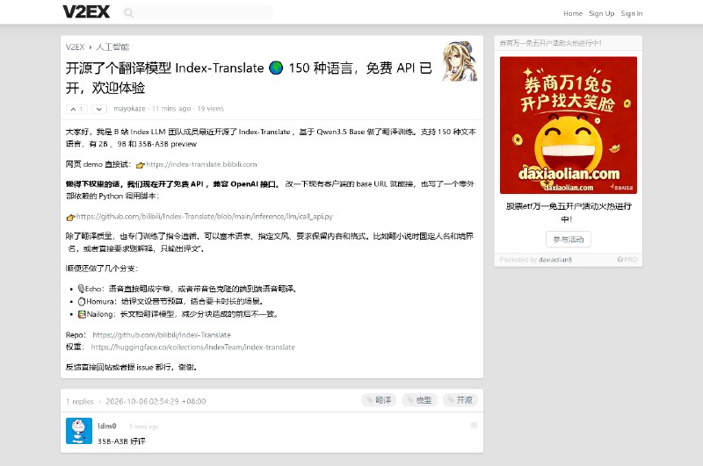Click the globe emoji in the topic title
This screenshot has height=466, width=703.
point(276,68)
